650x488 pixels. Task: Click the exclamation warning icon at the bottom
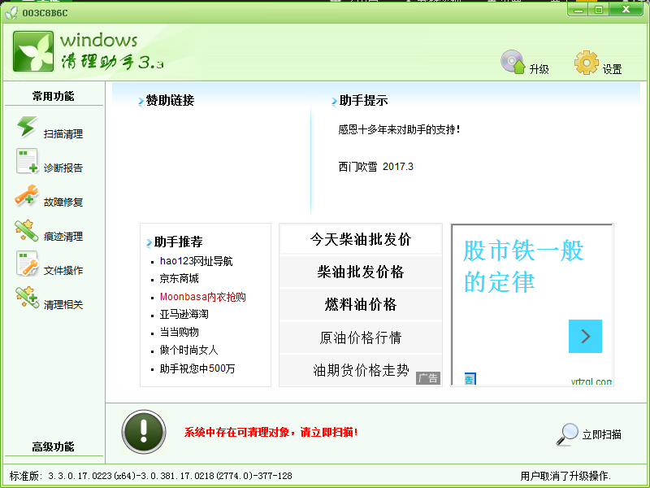(142, 432)
